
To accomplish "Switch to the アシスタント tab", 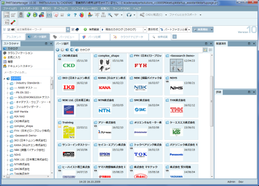I will 13,37.
